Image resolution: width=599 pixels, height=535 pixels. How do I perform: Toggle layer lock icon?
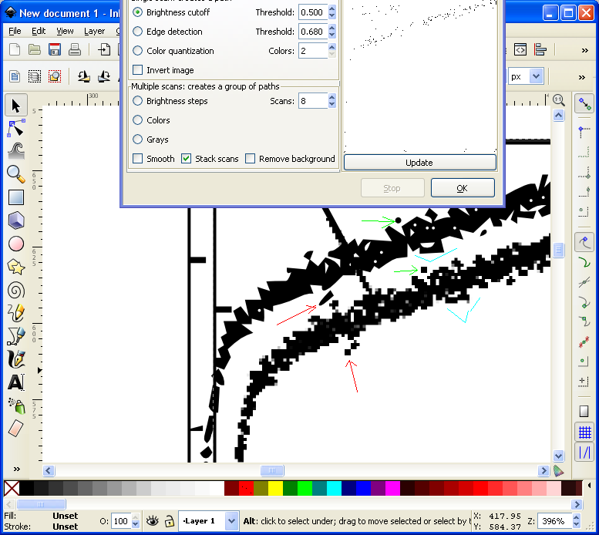(170, 521)
